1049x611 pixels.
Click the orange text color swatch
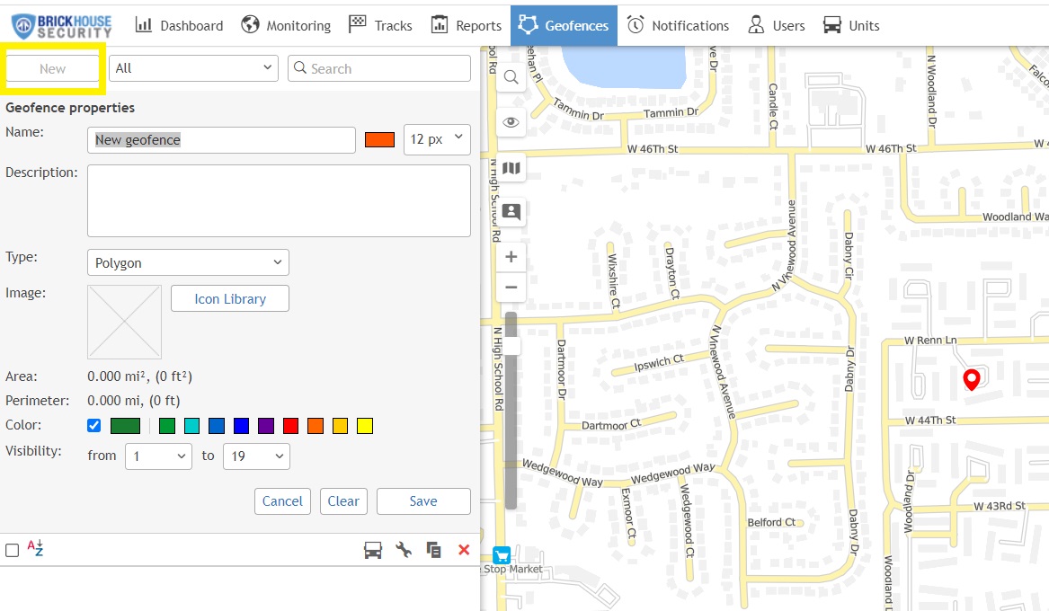click(x=379, y=139)
